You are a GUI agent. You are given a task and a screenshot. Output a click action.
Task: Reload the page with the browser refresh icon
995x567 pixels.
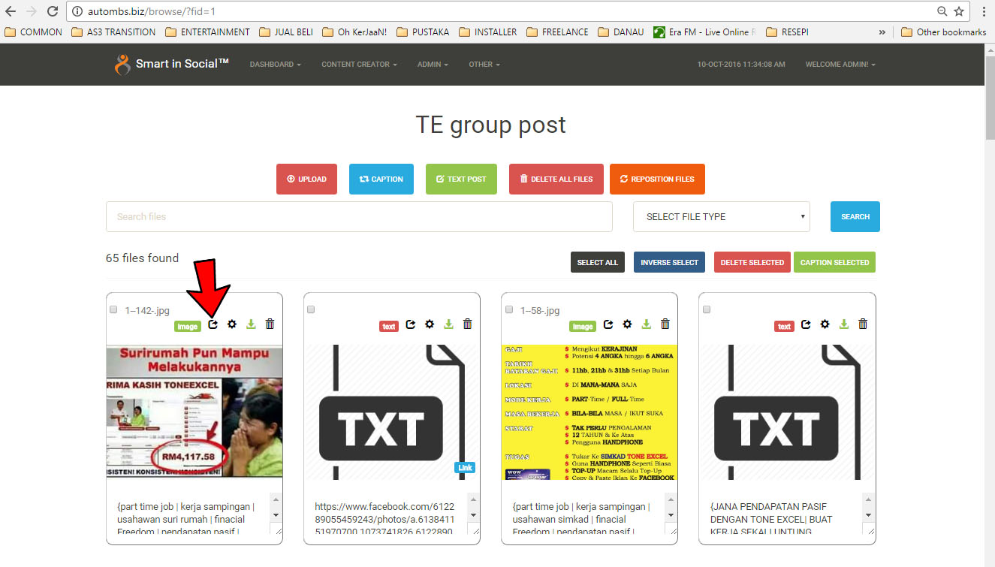[53, 11]
